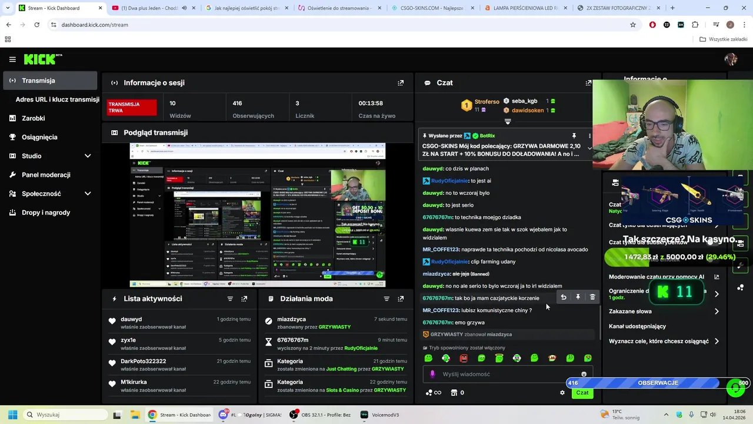Viewport: 753px width, 424px height.
Task: Pop out the Czat panel
Action: tap(588, 83)
